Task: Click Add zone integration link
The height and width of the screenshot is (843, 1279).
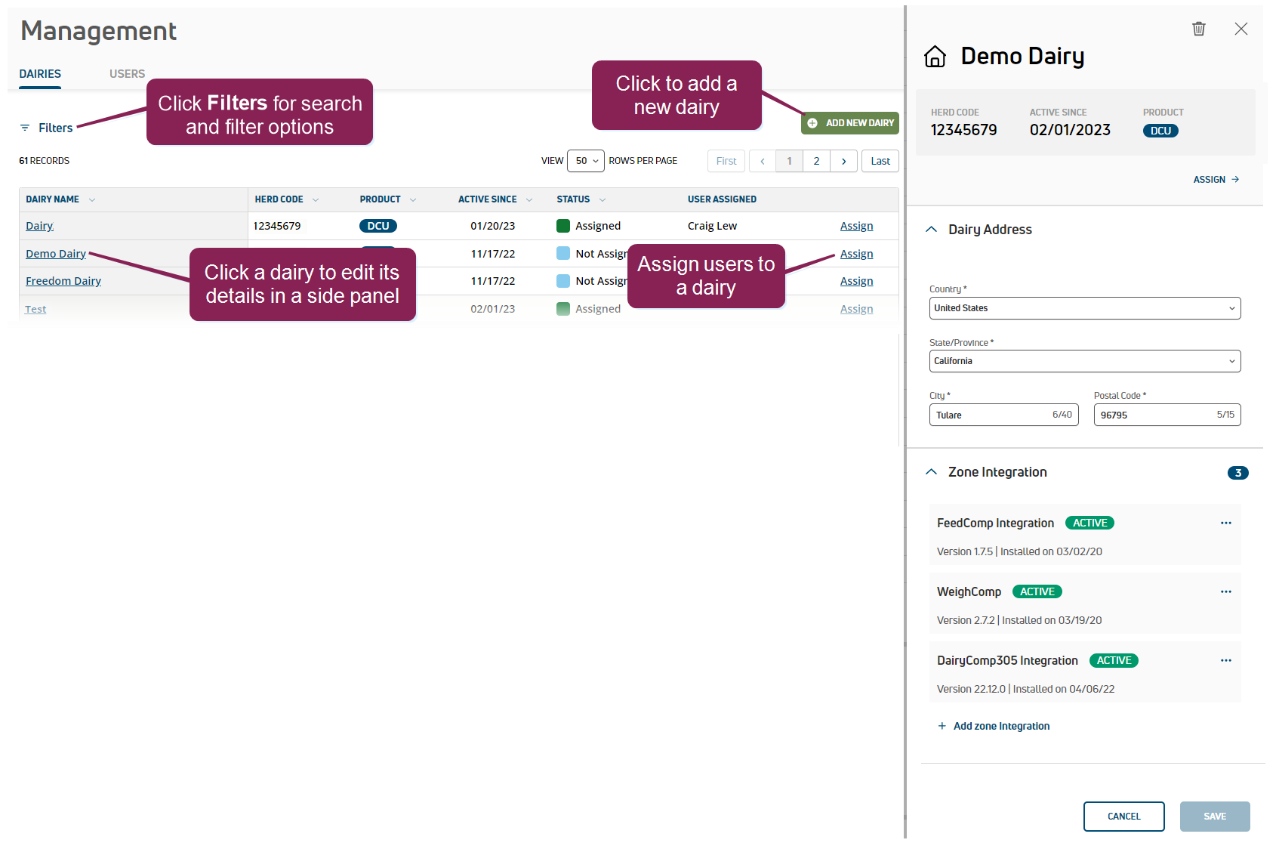Action: point(1000,726)
